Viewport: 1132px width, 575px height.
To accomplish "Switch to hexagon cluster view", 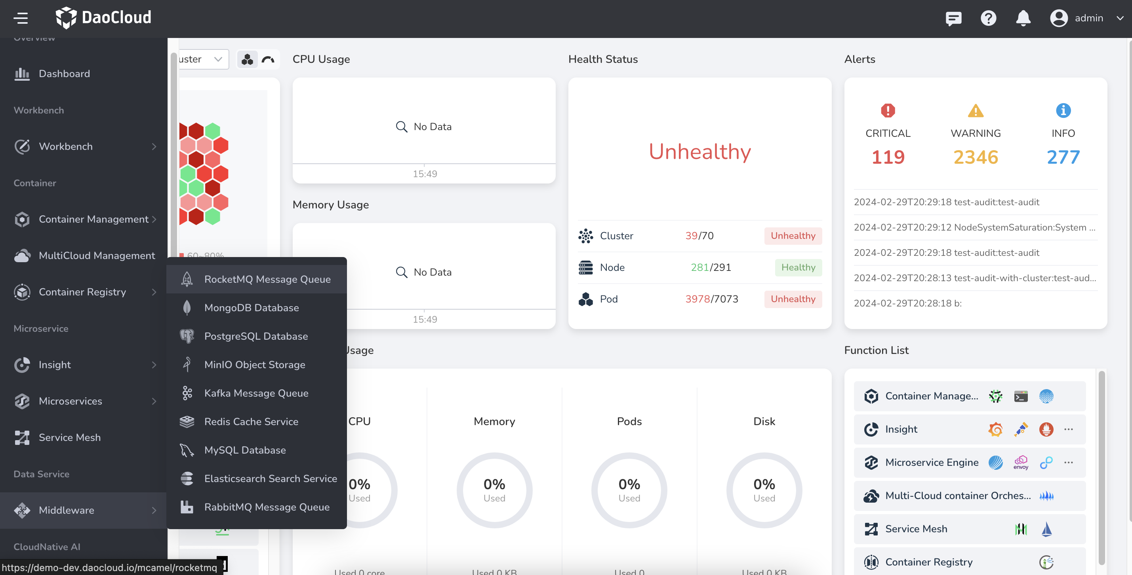I will pyautogui.click(x=248, y=59).
